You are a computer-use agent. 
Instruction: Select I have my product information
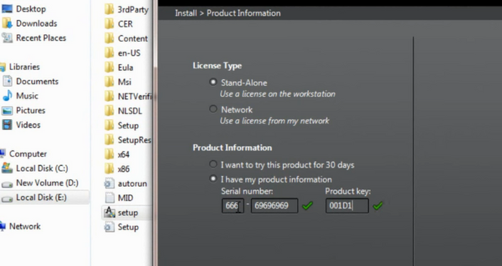pyautogui.click(x=213, y=178)
